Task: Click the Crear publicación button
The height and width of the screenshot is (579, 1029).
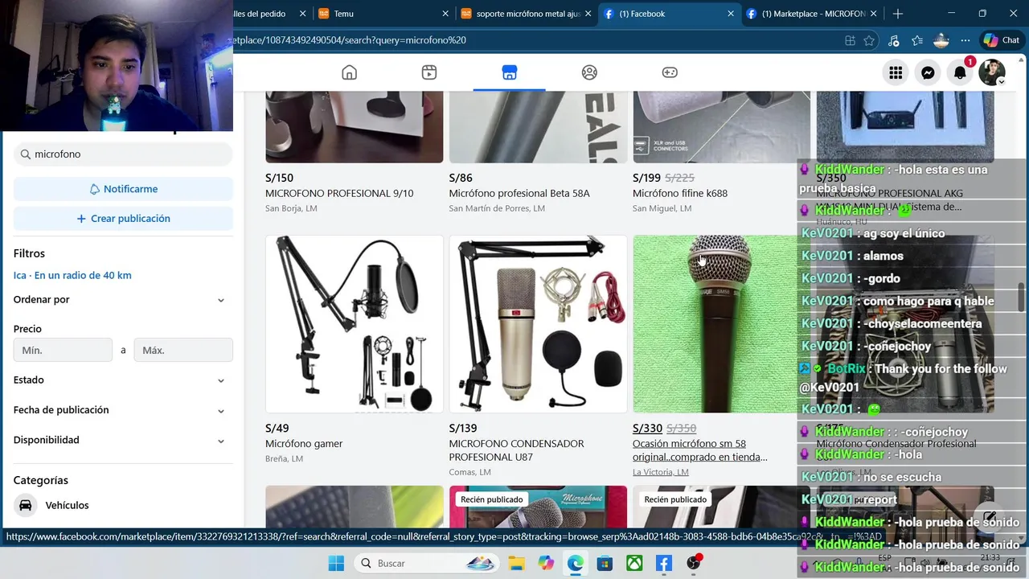Action: tap(123, 219)
